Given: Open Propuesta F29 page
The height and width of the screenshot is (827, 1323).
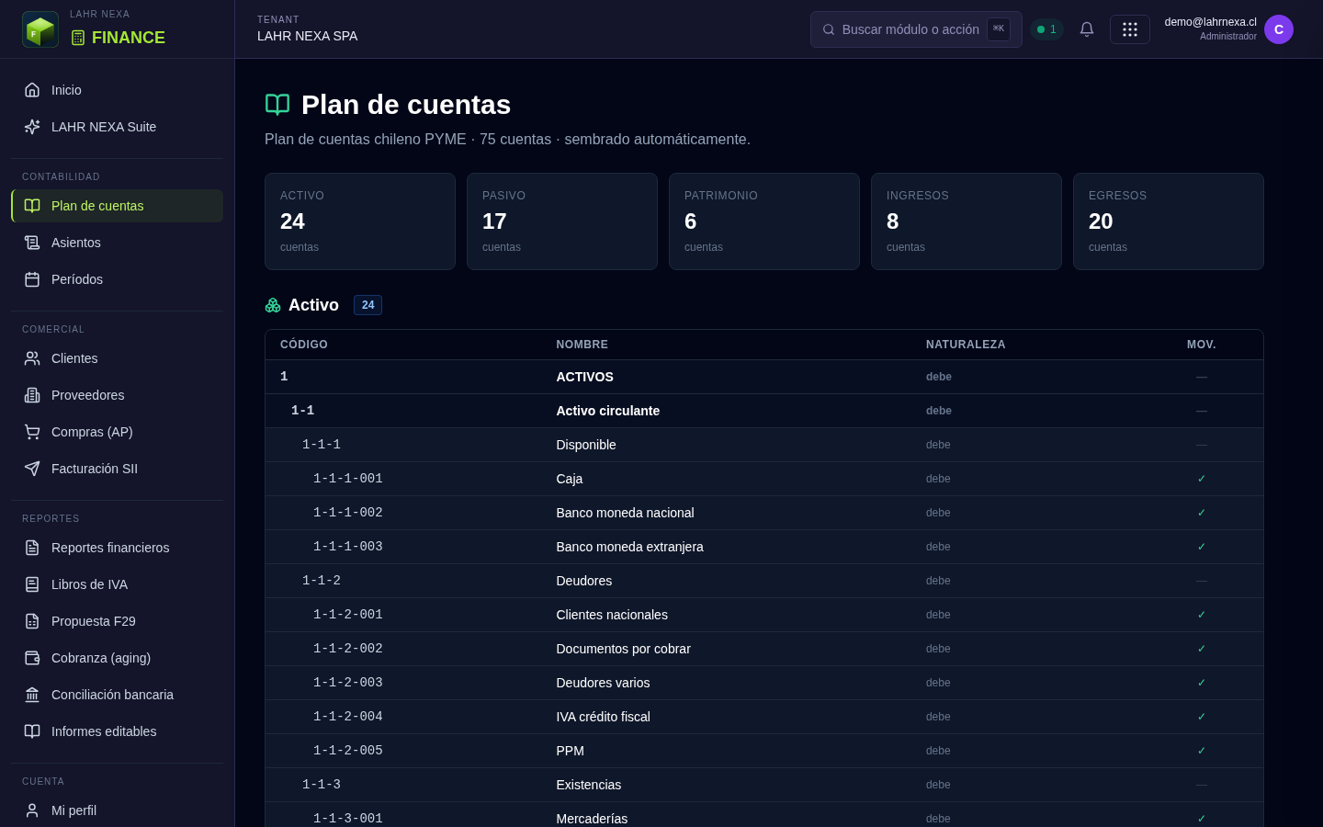Looking at the screenshot, I should click(x=117, y=621).
